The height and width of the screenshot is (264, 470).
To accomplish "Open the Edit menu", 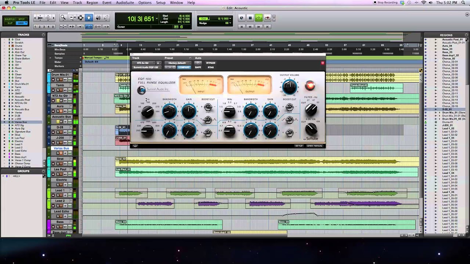I will pos(53,3).
